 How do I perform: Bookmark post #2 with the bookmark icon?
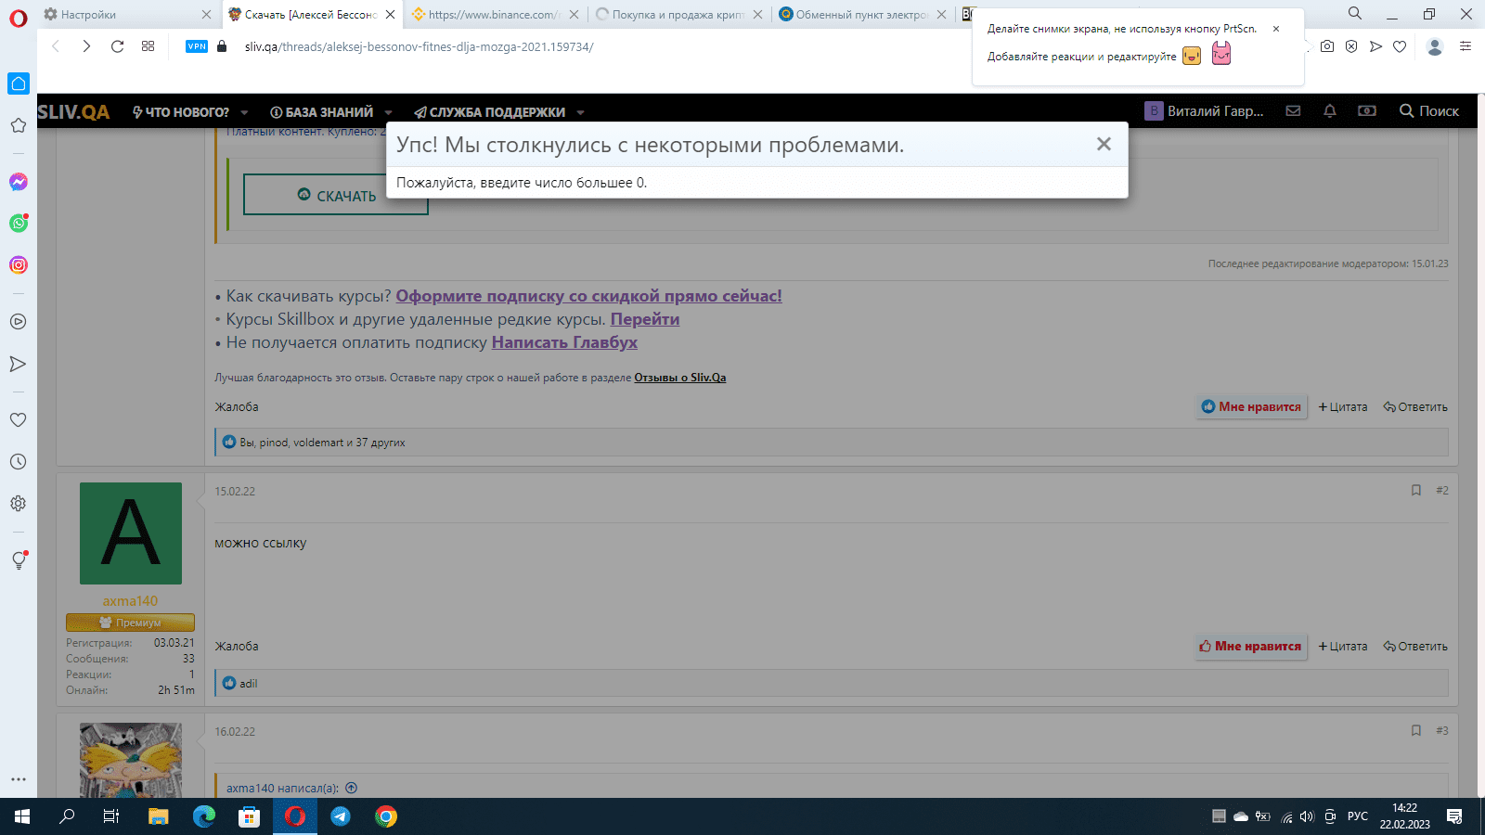1415,491
